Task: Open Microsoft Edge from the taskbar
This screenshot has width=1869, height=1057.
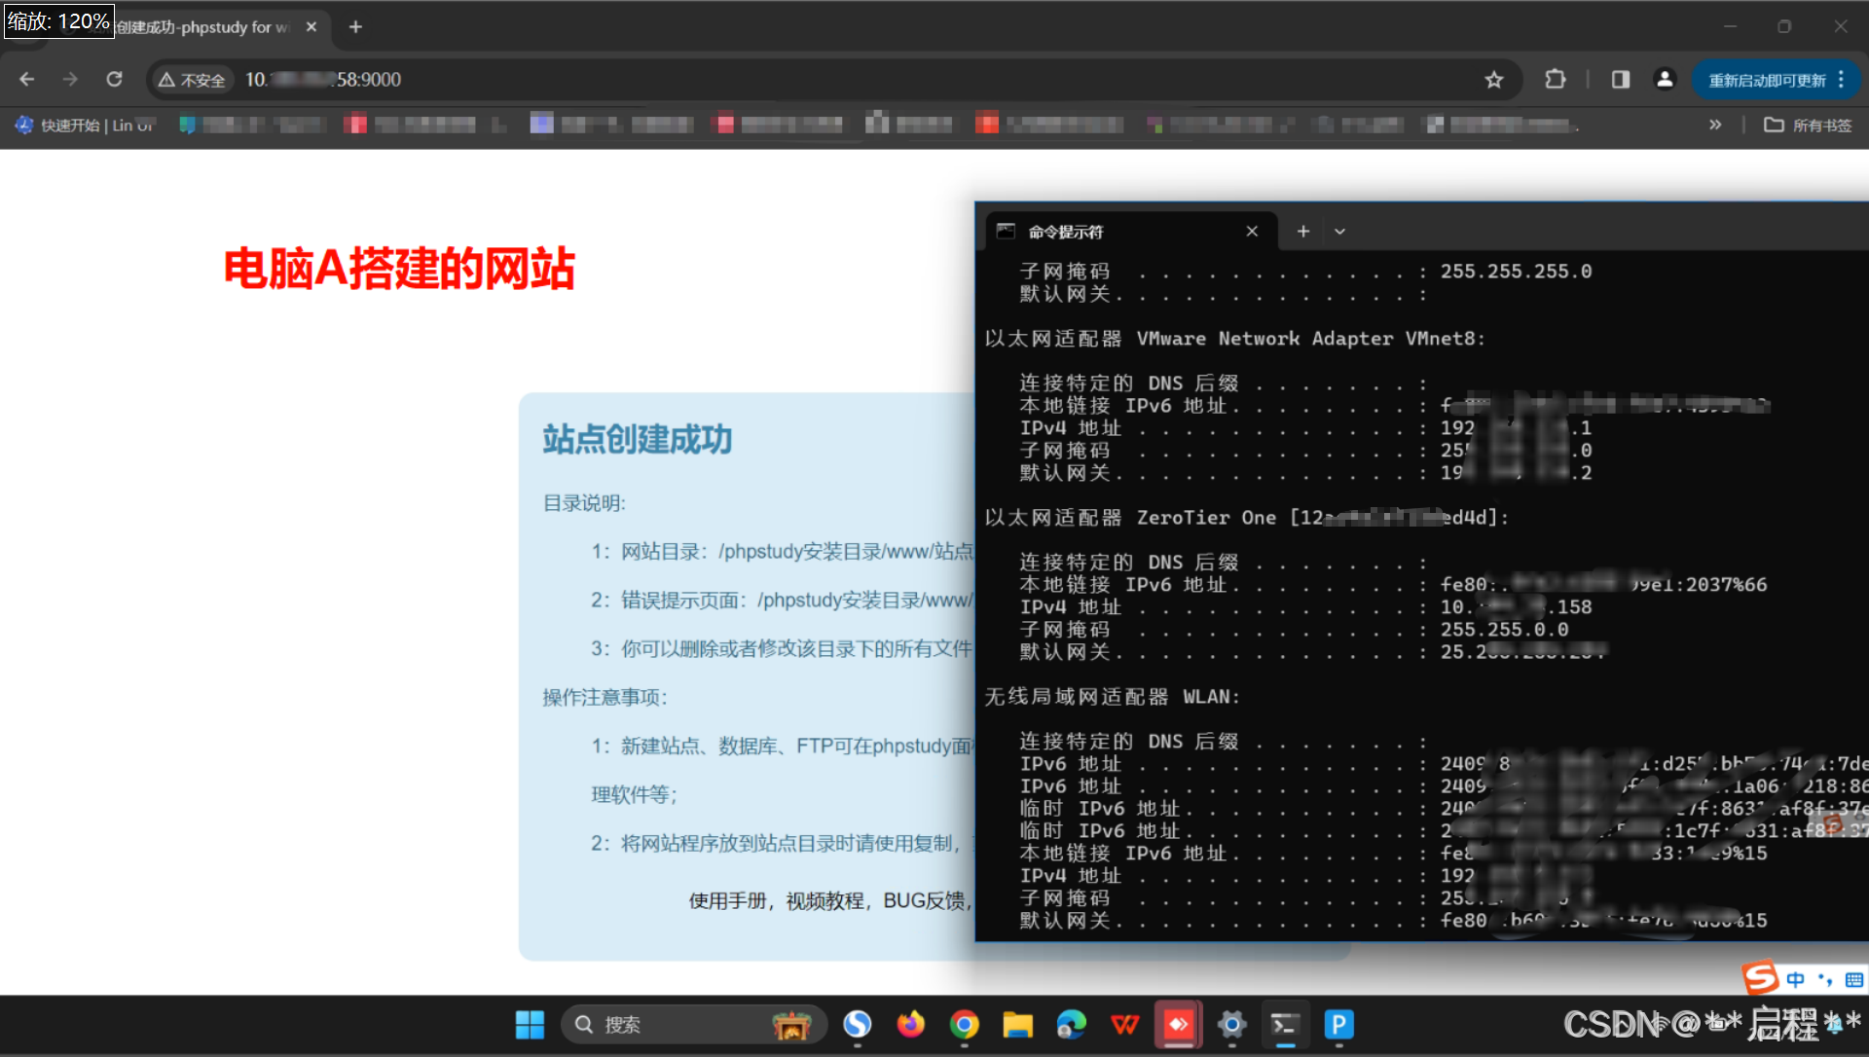Action: coord(1071,1025)
